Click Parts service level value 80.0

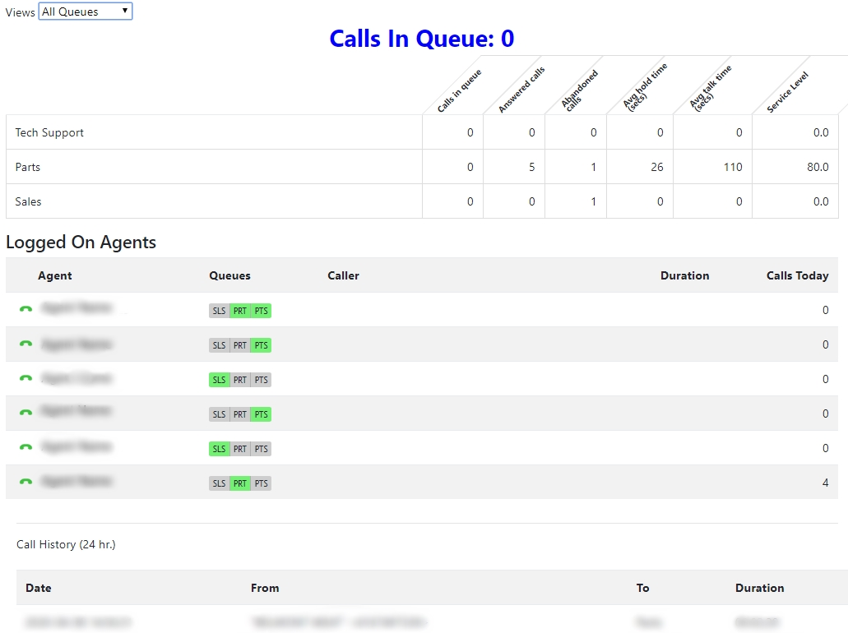tap(818, 167)
